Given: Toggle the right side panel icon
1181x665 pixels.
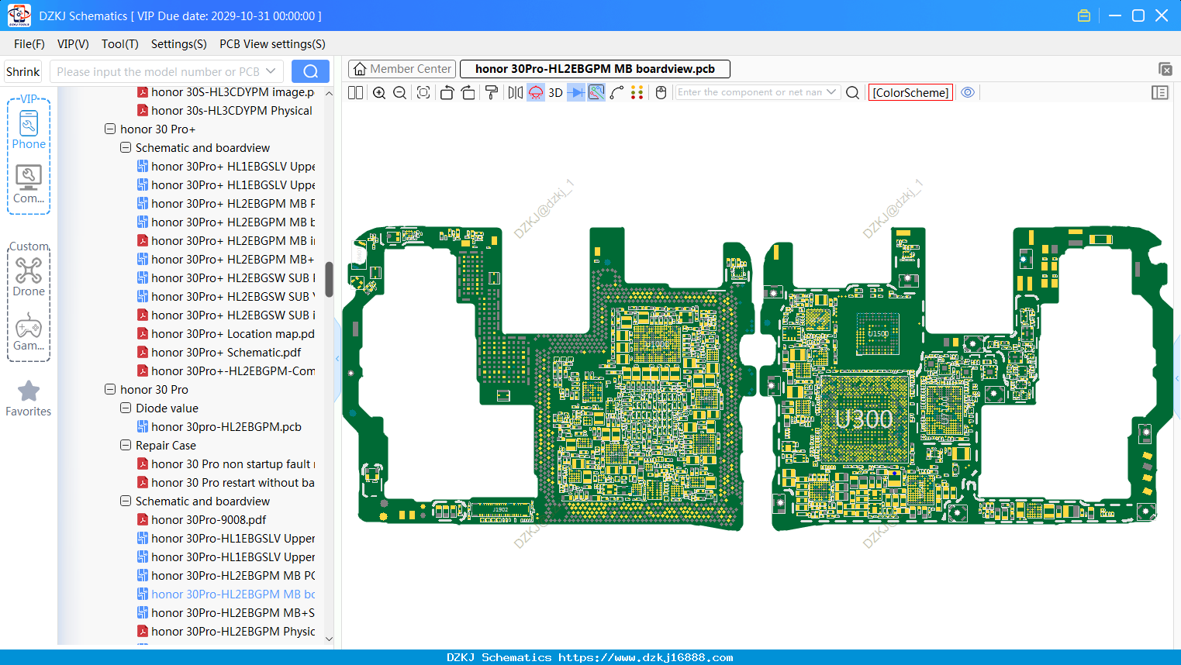Looking at the screenshot, I should 1160,93.
